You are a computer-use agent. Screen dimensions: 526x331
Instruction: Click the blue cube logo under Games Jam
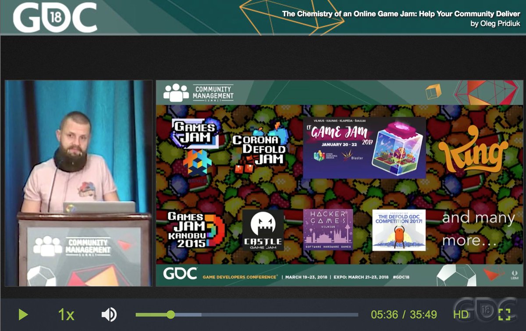click(197, 163)
